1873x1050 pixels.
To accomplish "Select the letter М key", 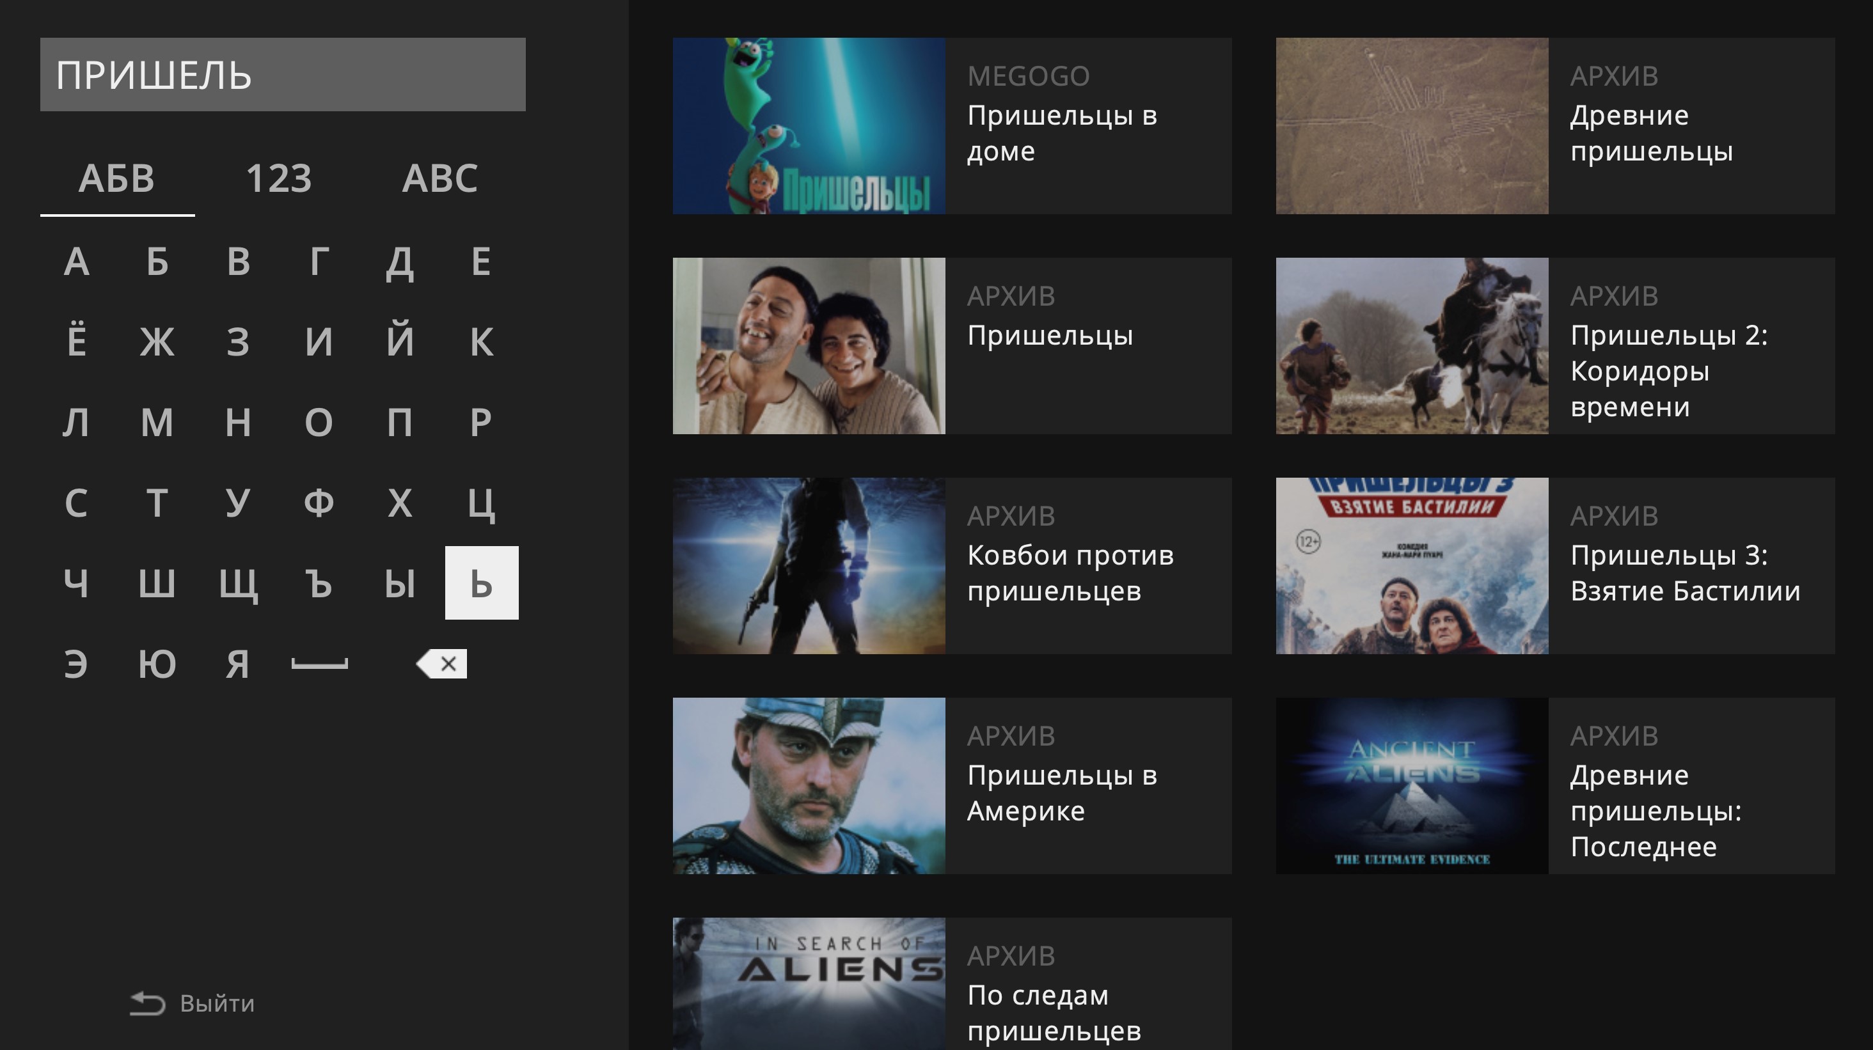I will (x=157, y=422).
